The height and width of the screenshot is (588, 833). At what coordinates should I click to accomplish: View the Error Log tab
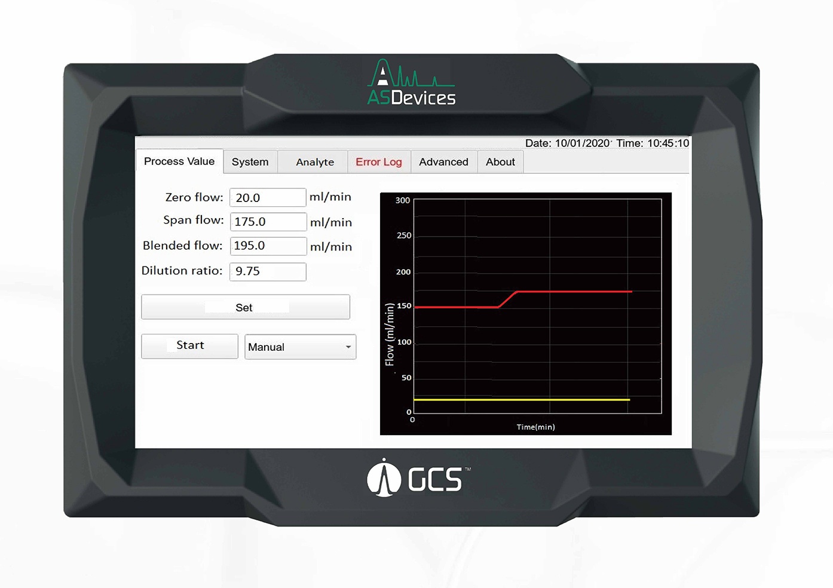pos(378,162)
